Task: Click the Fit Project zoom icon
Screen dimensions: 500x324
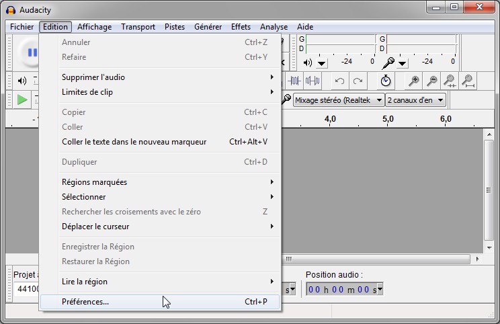Action: tap(468, 81)
